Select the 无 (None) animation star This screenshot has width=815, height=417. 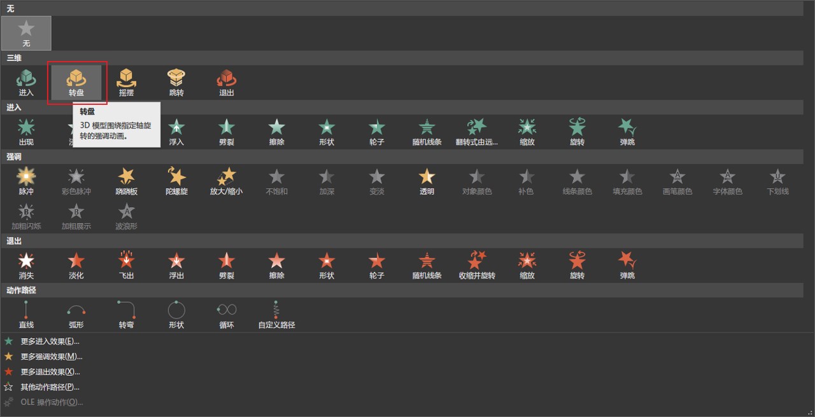[26, 33]
